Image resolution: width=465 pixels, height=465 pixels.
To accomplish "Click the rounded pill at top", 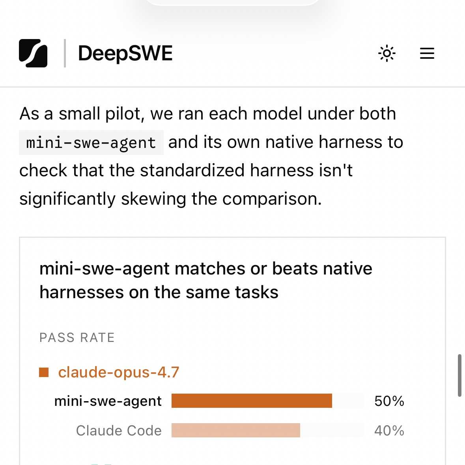I will [233, 2].
